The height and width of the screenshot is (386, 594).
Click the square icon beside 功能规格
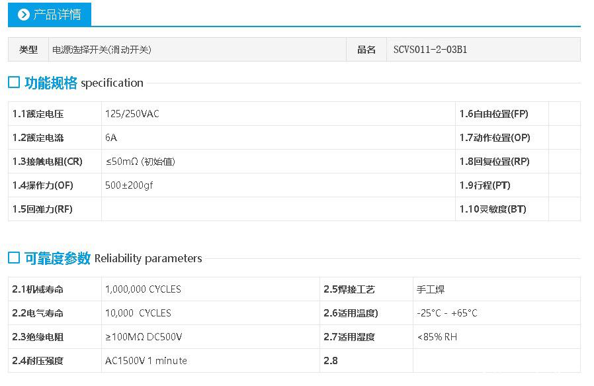click(14, 83)
